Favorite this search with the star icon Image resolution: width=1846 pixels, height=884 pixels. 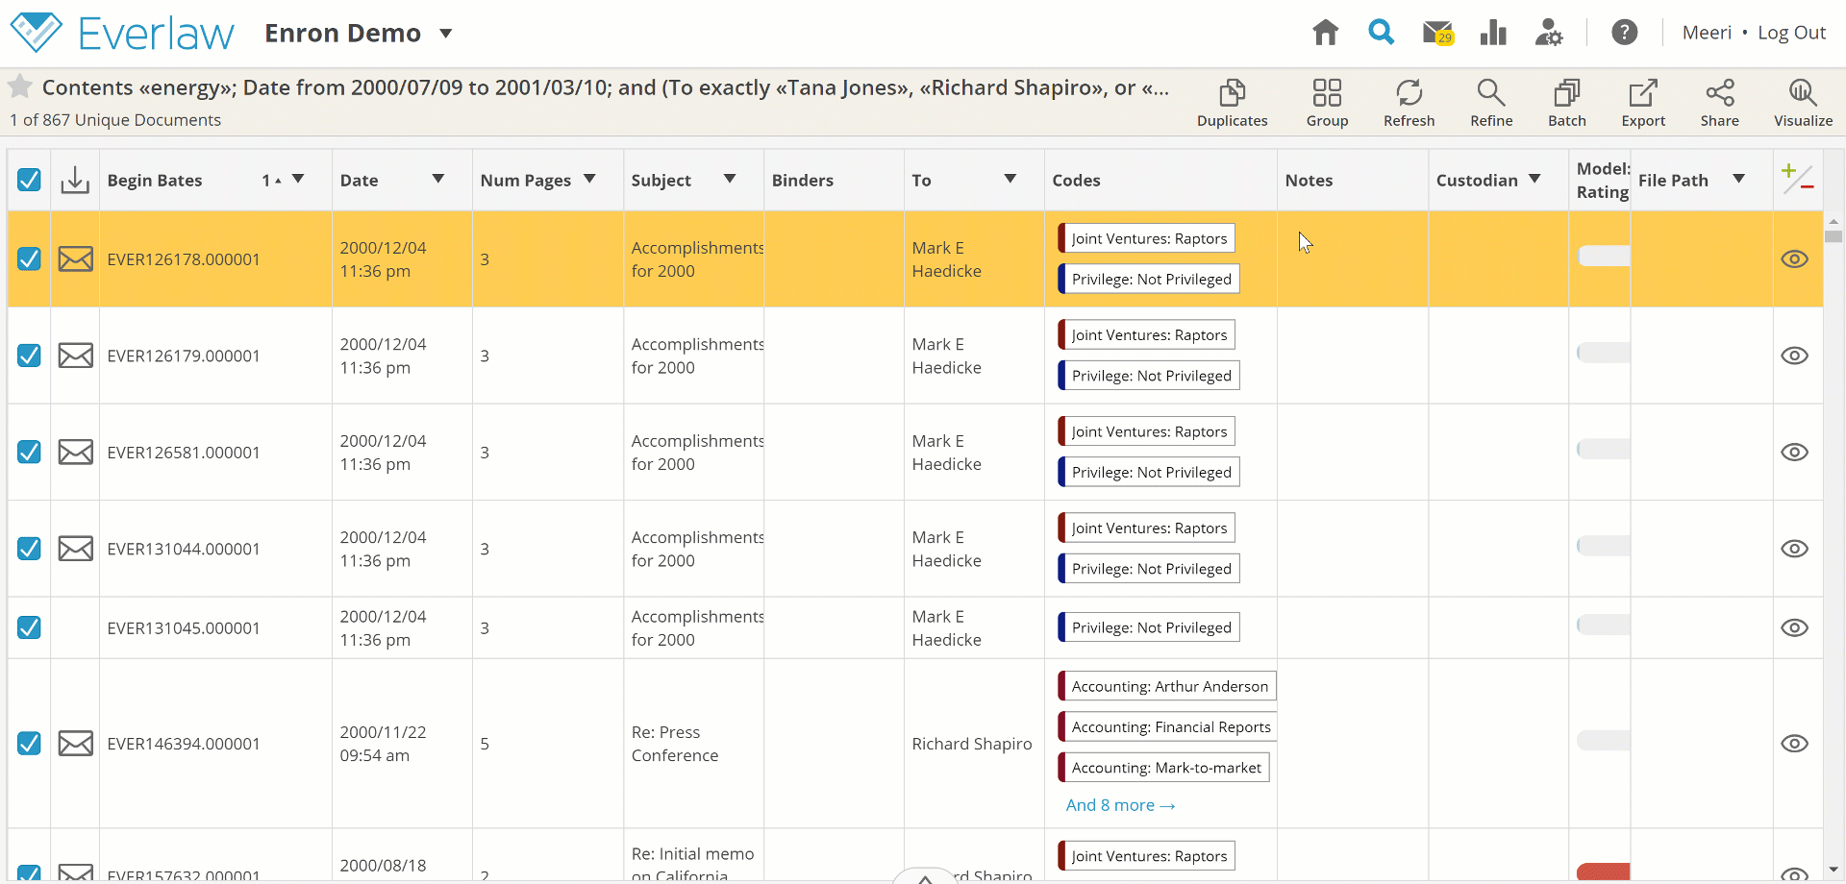[20, 87]
